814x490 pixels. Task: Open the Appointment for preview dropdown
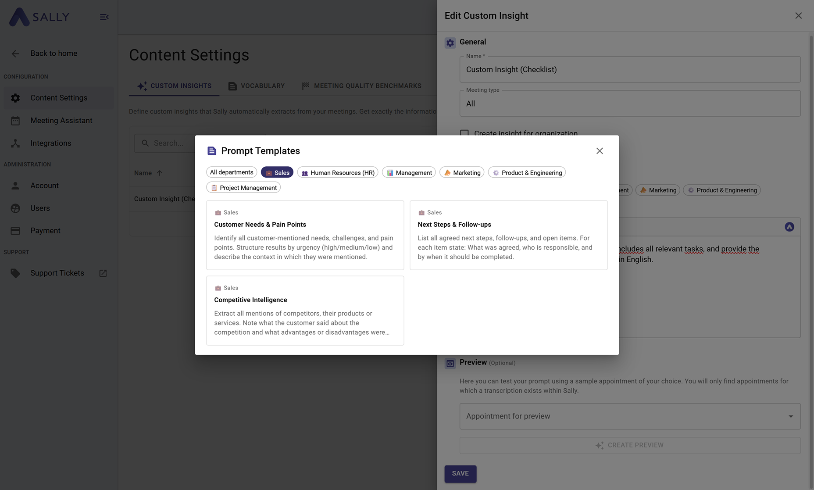(x=629, y=416)
